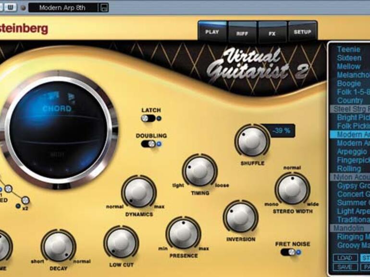Viewport: 370px width, 277px height.
Task: Select the Mellow style
Action: (350, 66)
